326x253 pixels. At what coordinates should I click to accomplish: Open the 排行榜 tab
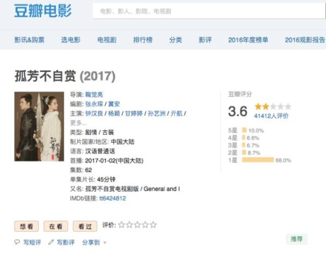[x=143, y=40]
